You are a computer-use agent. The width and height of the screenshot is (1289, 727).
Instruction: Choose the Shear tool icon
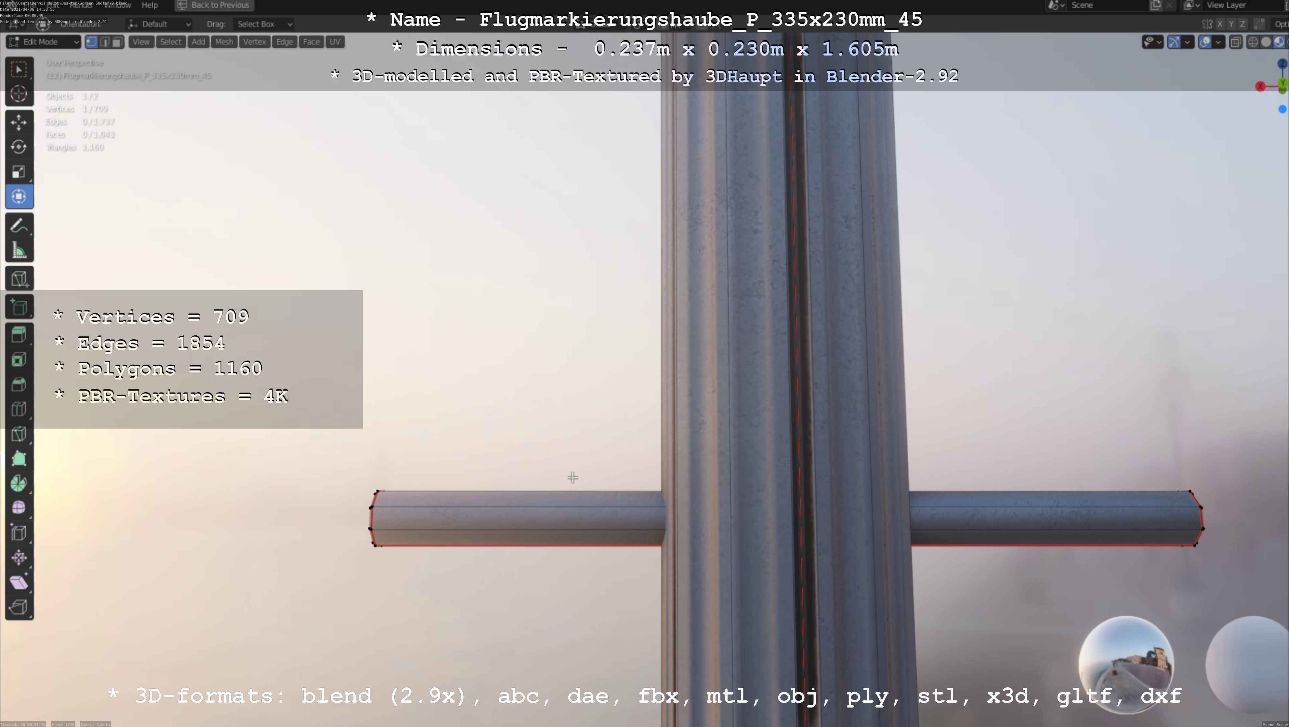(19, 582)
